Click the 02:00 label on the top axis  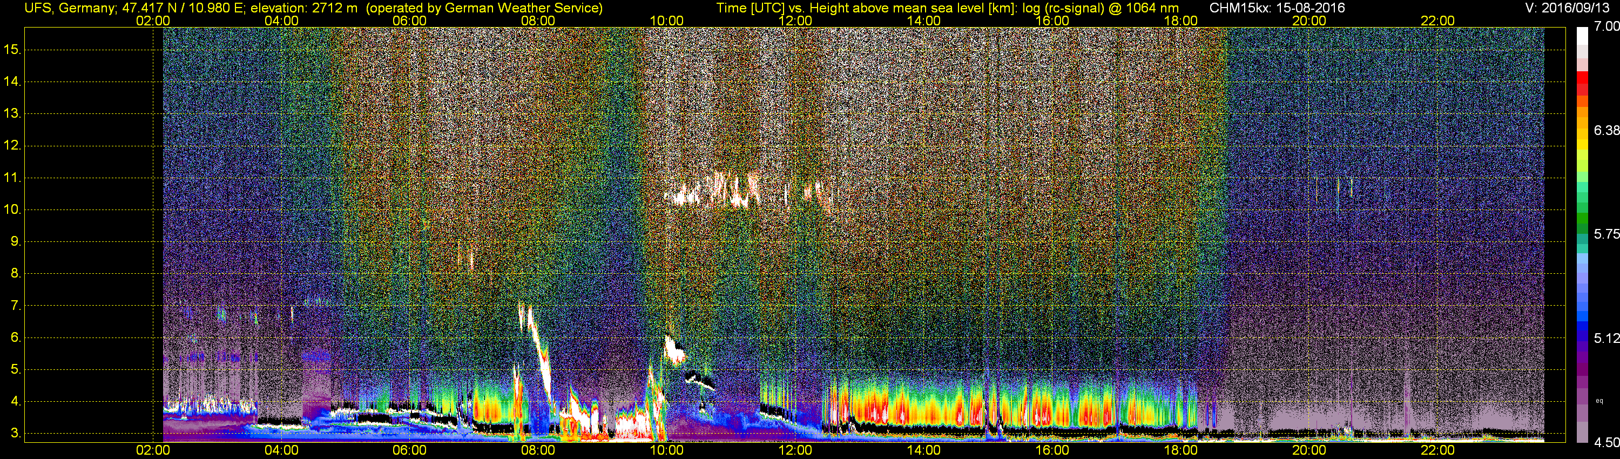click(x=153, y=21)
